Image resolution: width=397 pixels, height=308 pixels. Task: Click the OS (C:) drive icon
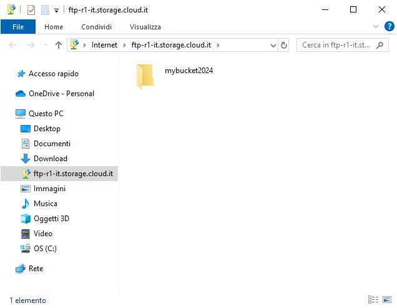click(26, 249)
